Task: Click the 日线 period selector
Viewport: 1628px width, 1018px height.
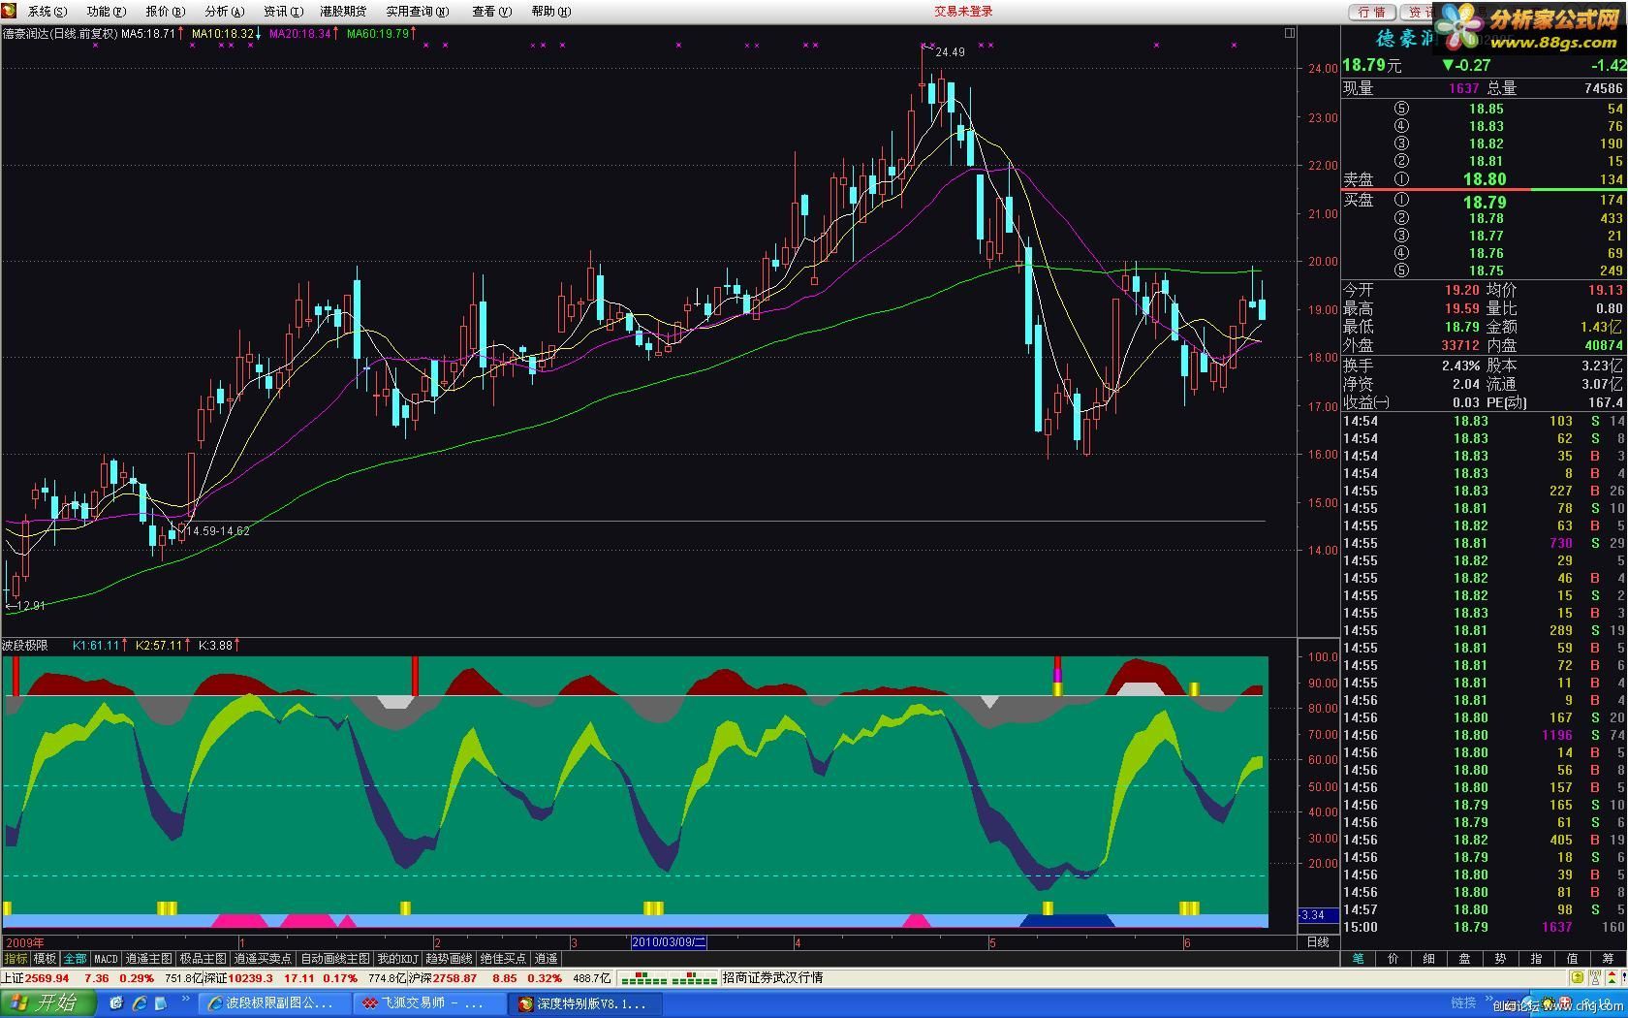Action: coord(1318,942)
